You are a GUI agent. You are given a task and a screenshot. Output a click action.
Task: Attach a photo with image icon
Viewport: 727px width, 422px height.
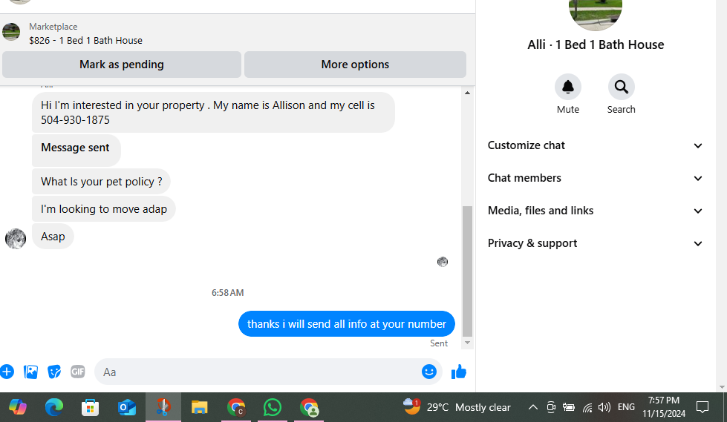coord(30,372)
